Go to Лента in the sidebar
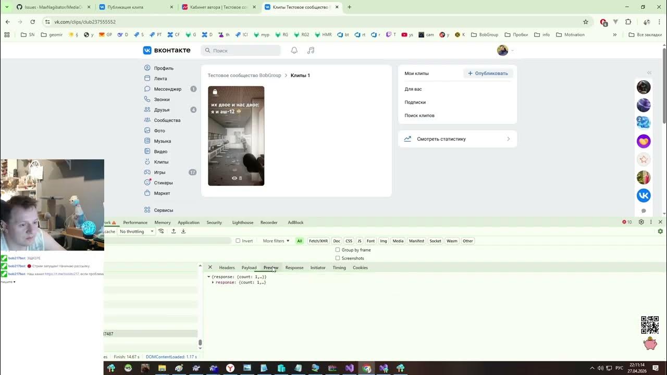This screenshot has height=375, width=667. point(160,79)
